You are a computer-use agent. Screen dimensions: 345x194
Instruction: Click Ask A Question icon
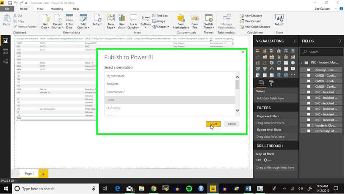click(x=133, y=21)
